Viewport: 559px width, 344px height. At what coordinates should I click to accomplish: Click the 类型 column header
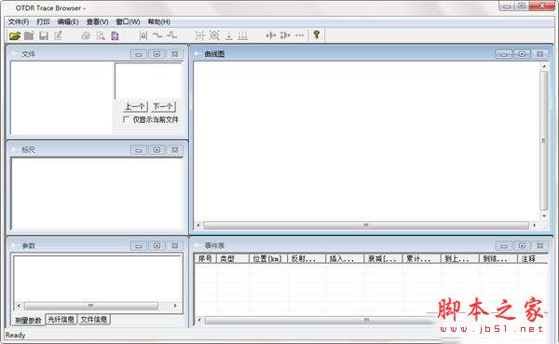click(232, 259)
